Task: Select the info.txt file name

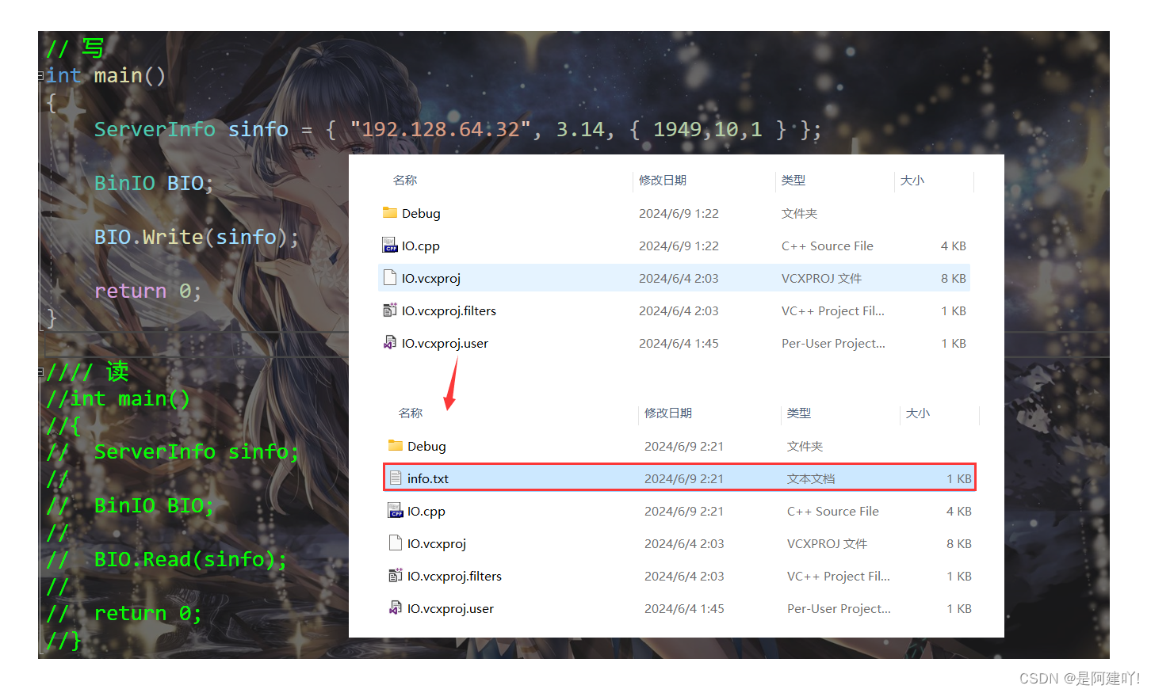Action: click(428, 479)
